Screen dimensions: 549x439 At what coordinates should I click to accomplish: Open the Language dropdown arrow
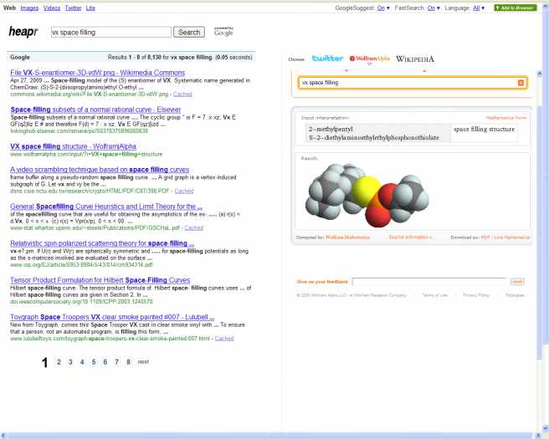tap(483, 8)
